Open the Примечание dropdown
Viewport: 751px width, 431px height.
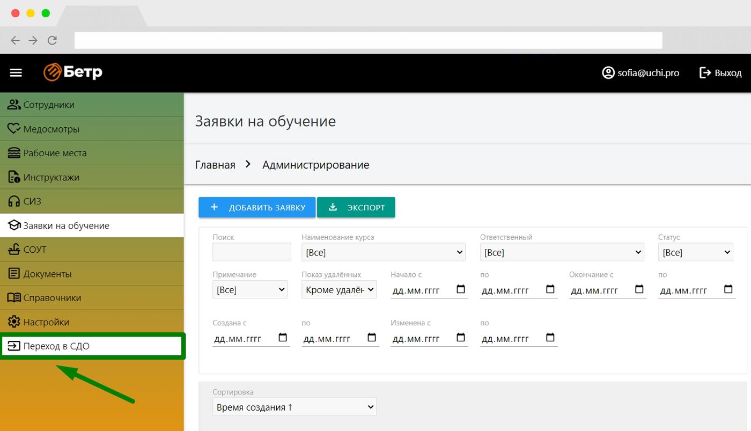coord(250,289)
